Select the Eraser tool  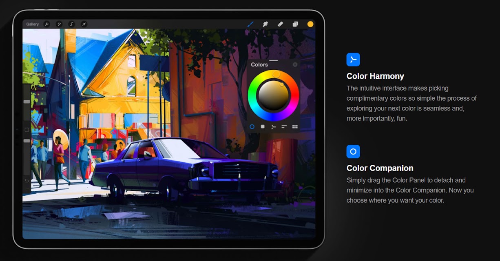[280, 24]
